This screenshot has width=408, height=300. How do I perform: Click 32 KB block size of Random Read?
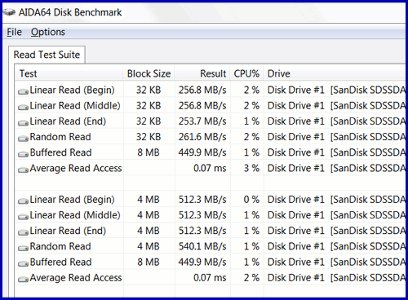pyautogui.click(x=149, y=137)
